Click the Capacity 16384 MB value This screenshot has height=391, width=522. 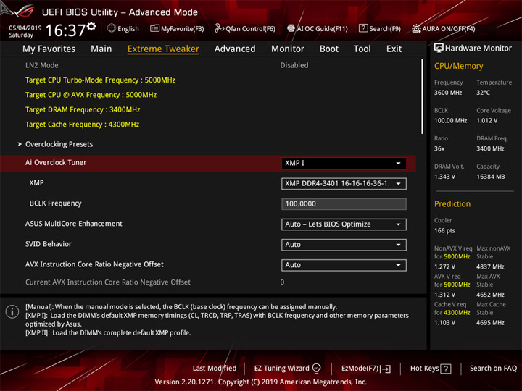tap(490, 177)
